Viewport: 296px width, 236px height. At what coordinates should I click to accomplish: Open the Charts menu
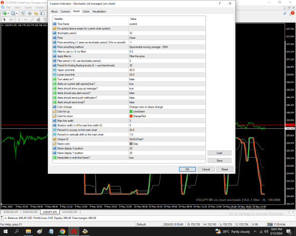[x=39, y=8]
